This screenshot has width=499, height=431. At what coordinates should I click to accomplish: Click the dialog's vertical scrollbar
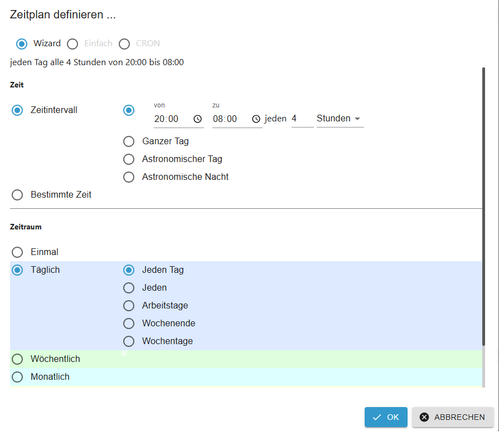tap(483, 223)
